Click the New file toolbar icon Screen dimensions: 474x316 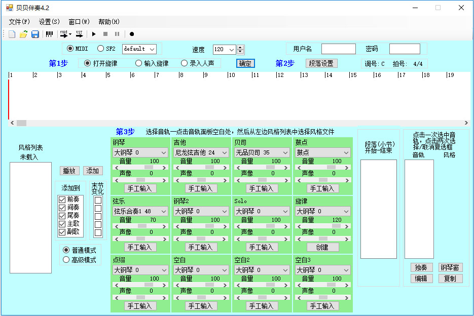tap(12, 34)
